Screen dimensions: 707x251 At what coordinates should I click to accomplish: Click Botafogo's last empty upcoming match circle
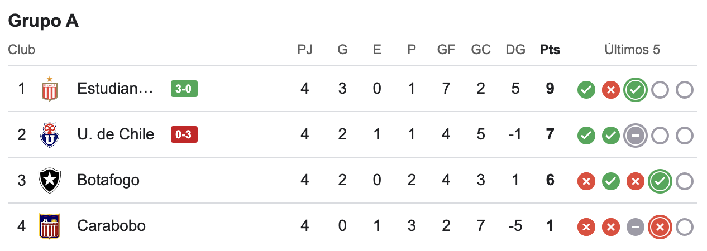685,181
